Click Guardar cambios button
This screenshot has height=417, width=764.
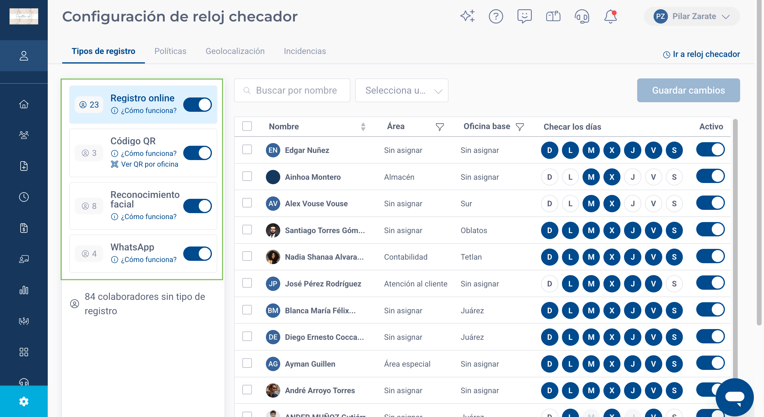(x=688, y=90)
